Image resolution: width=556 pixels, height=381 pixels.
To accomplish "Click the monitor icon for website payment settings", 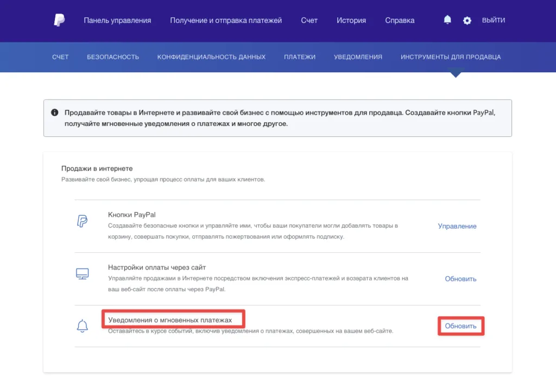I will coord(83,274).
